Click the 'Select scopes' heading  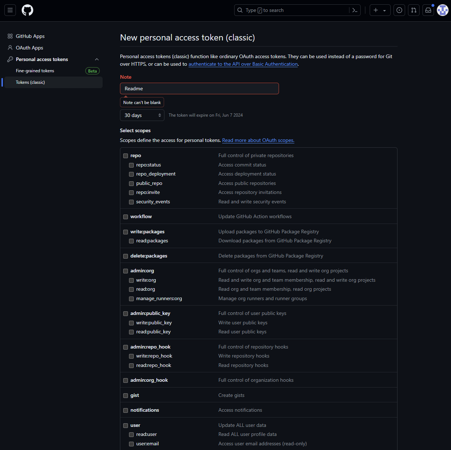(135, 130)
